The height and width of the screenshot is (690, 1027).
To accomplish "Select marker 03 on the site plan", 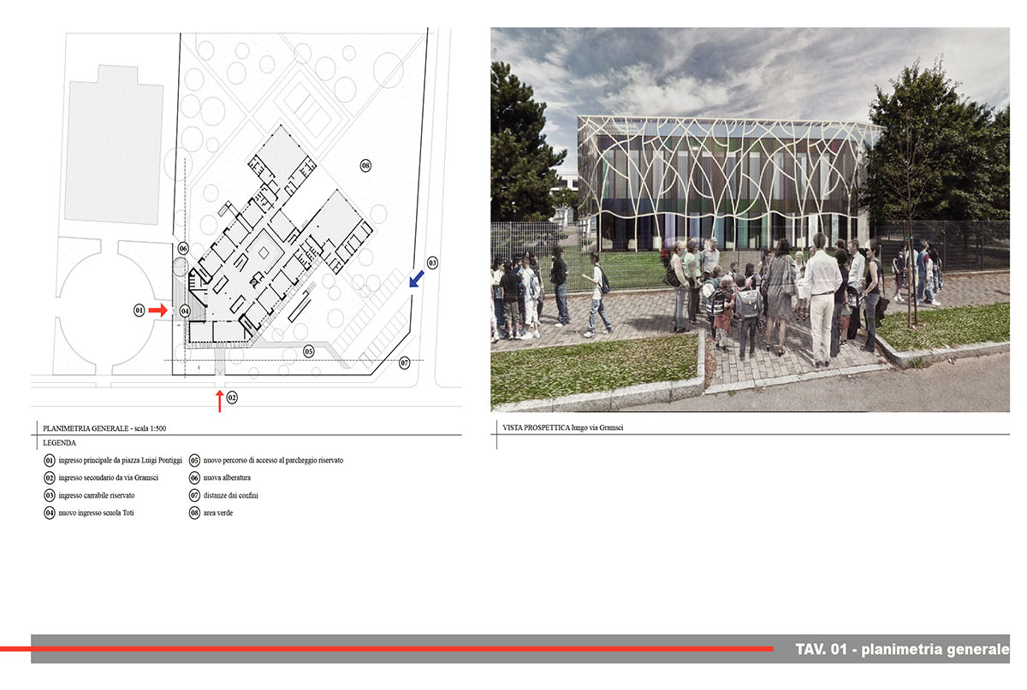I will coord(432,262).
